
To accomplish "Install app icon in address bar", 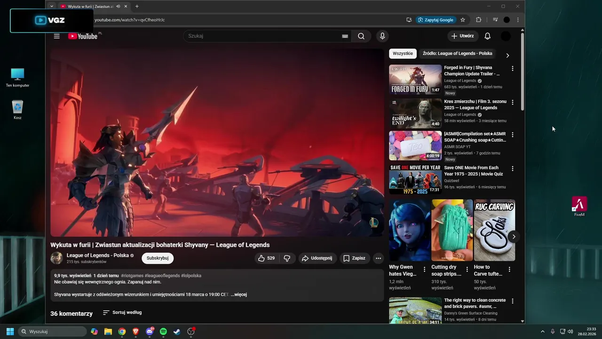I will (409, 20).
